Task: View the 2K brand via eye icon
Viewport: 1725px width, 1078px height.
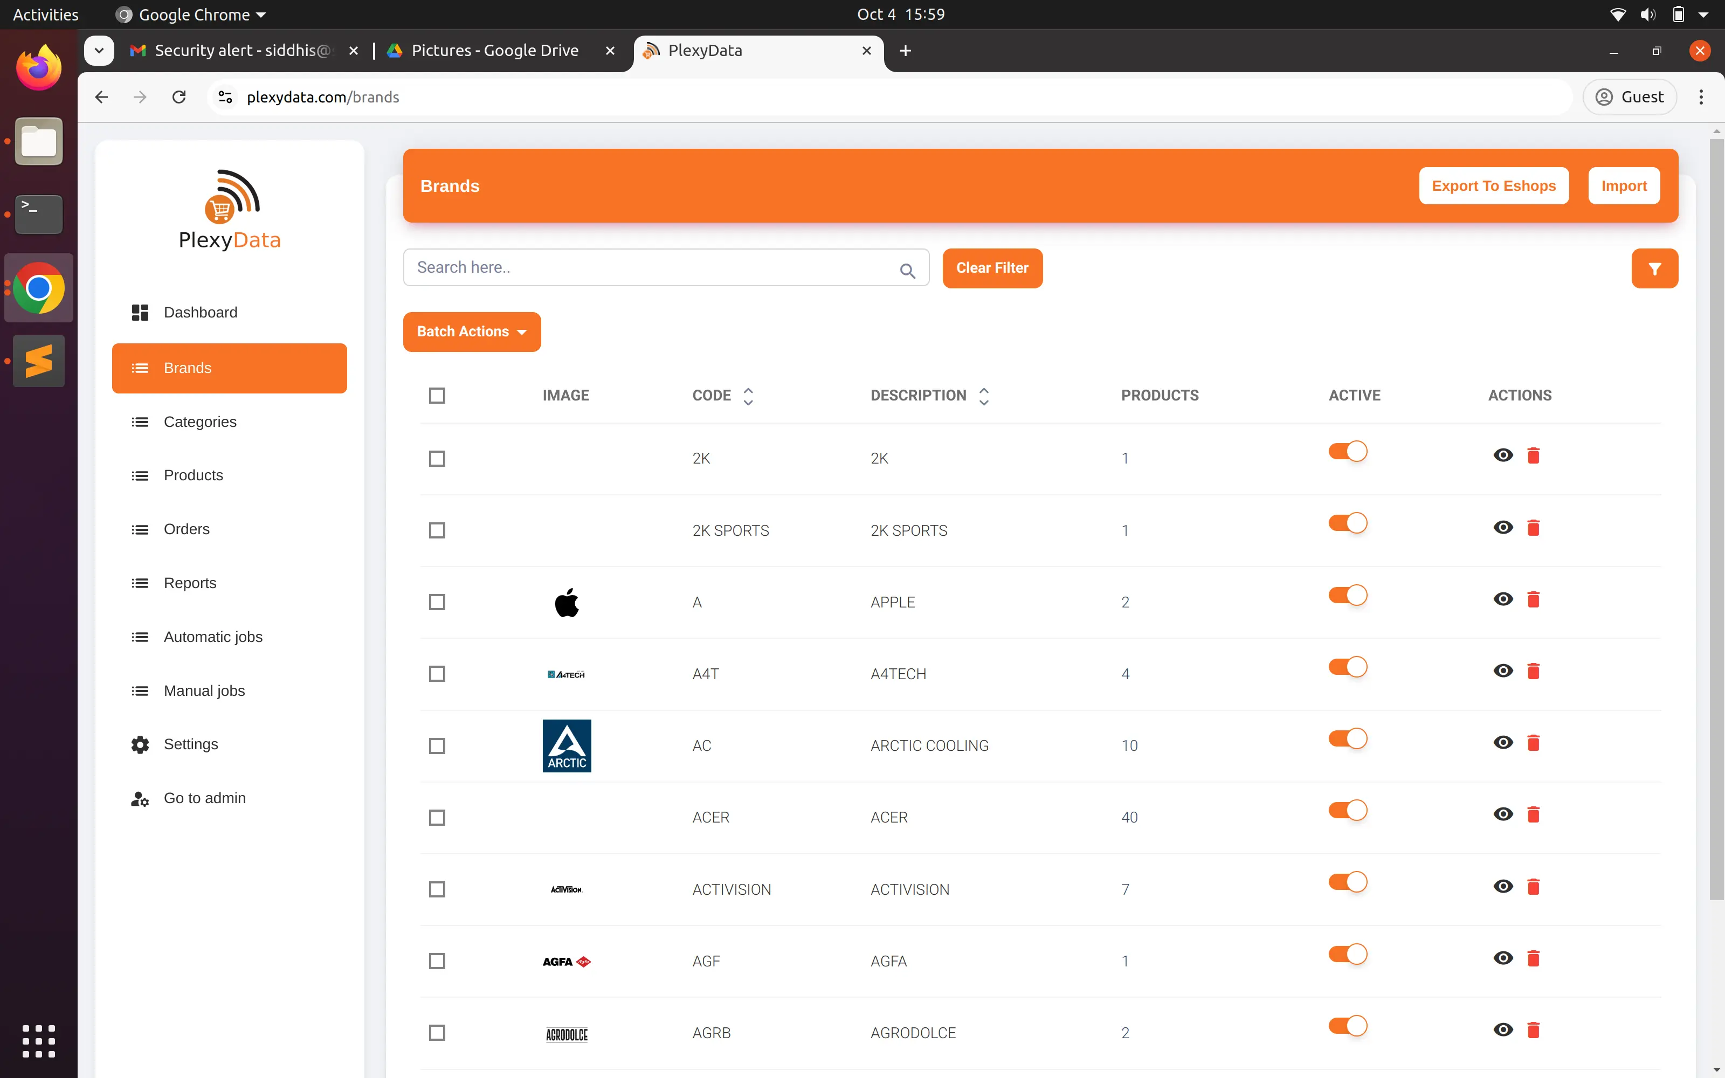Action: pos(1502,455)
